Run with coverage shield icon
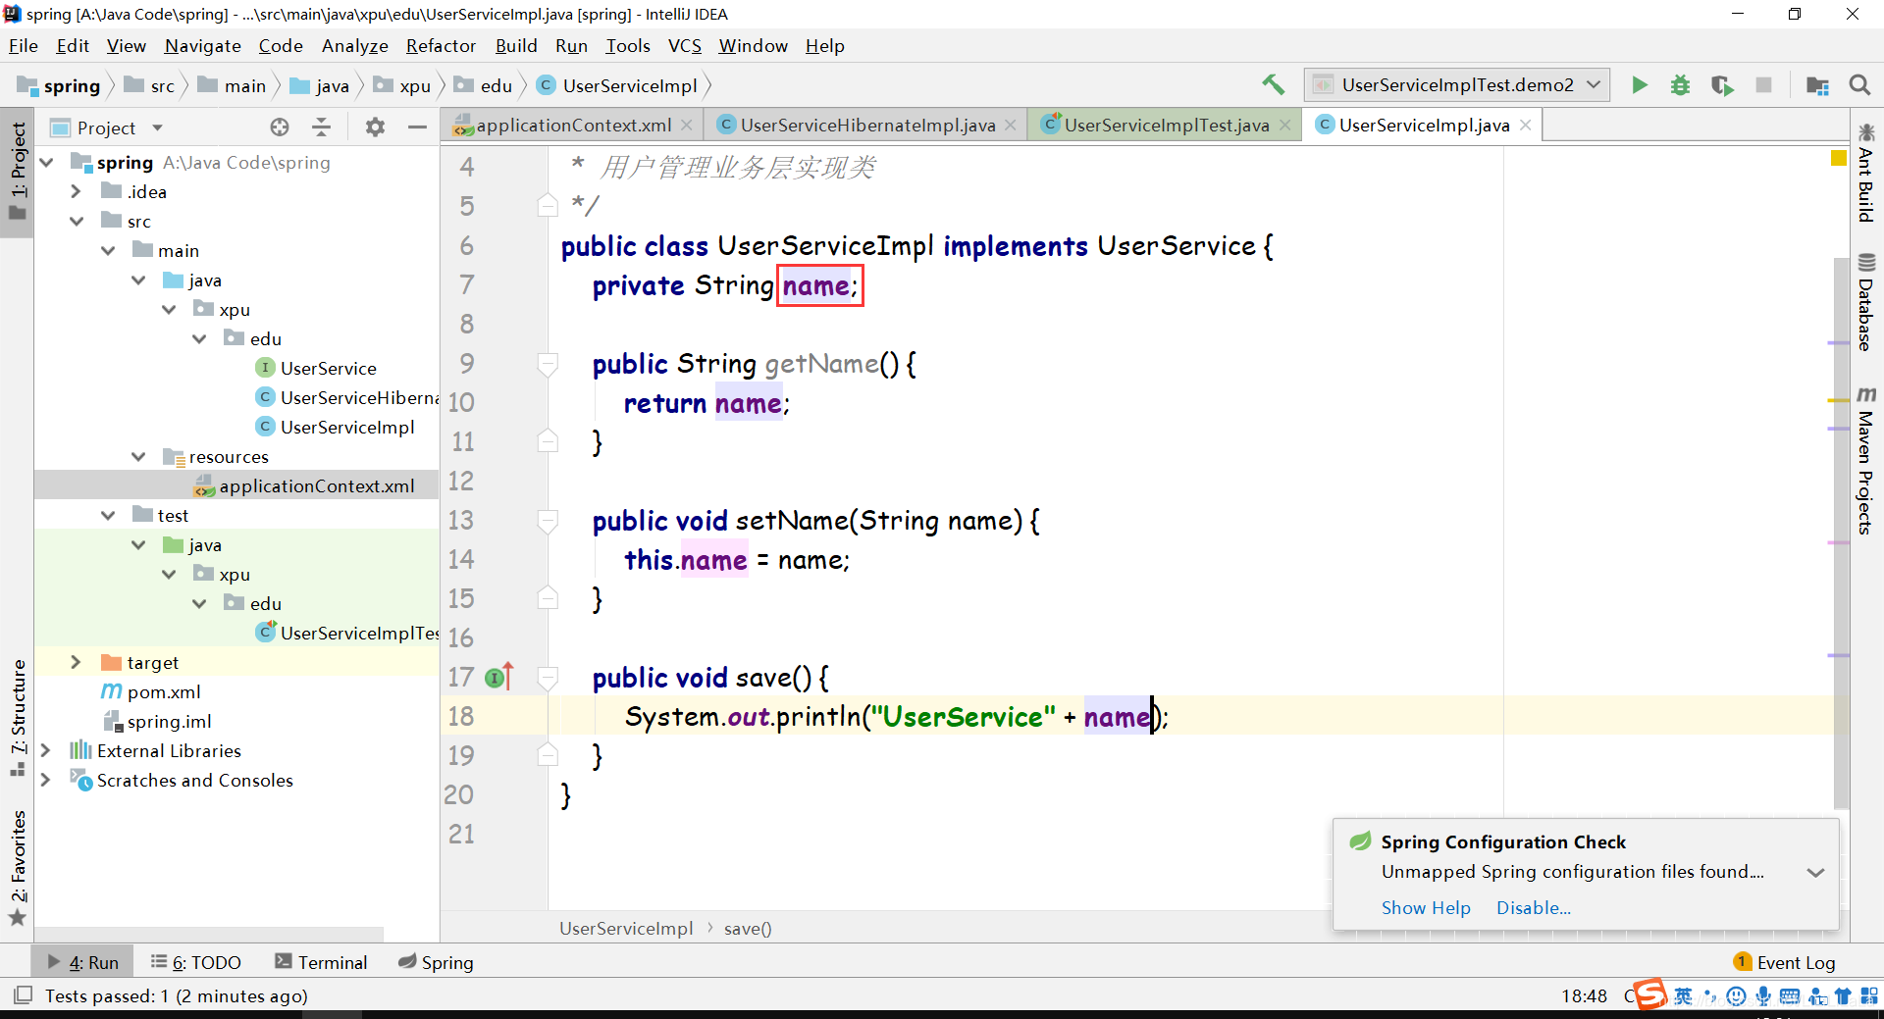This screenshot has height=1019, width=1884. pos(1722,85)
